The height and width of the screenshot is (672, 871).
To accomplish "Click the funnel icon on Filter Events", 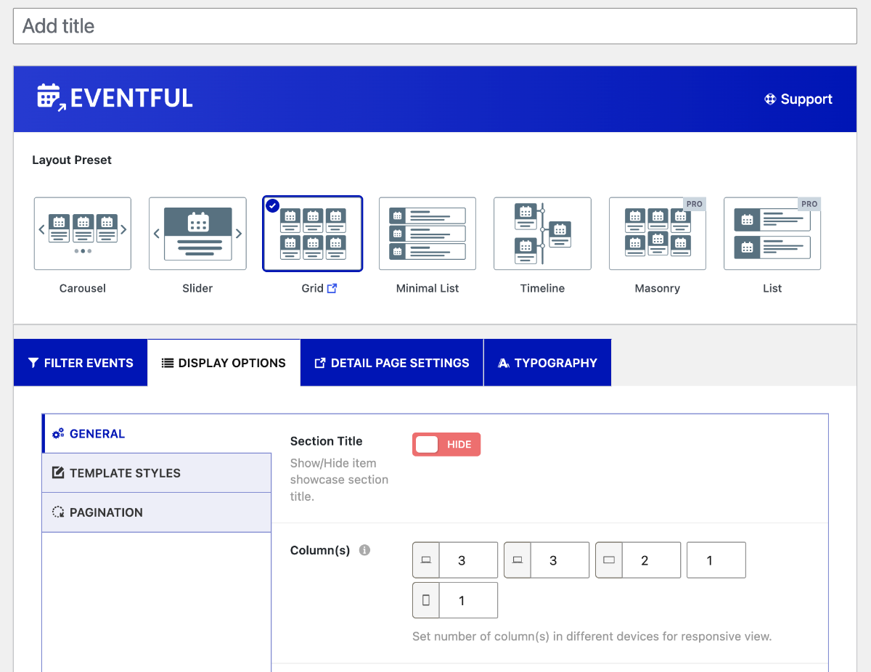I will [33, 363].
